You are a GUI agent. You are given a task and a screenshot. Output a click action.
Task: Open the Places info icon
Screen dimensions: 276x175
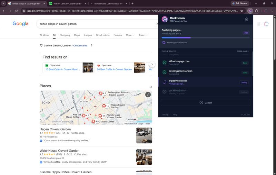tap(151, 87)
